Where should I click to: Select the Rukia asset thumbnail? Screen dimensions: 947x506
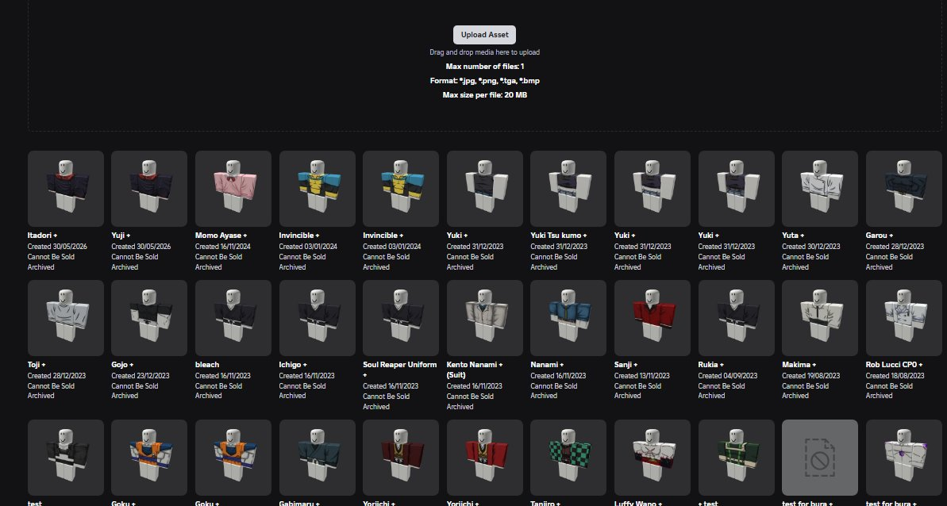736,318
